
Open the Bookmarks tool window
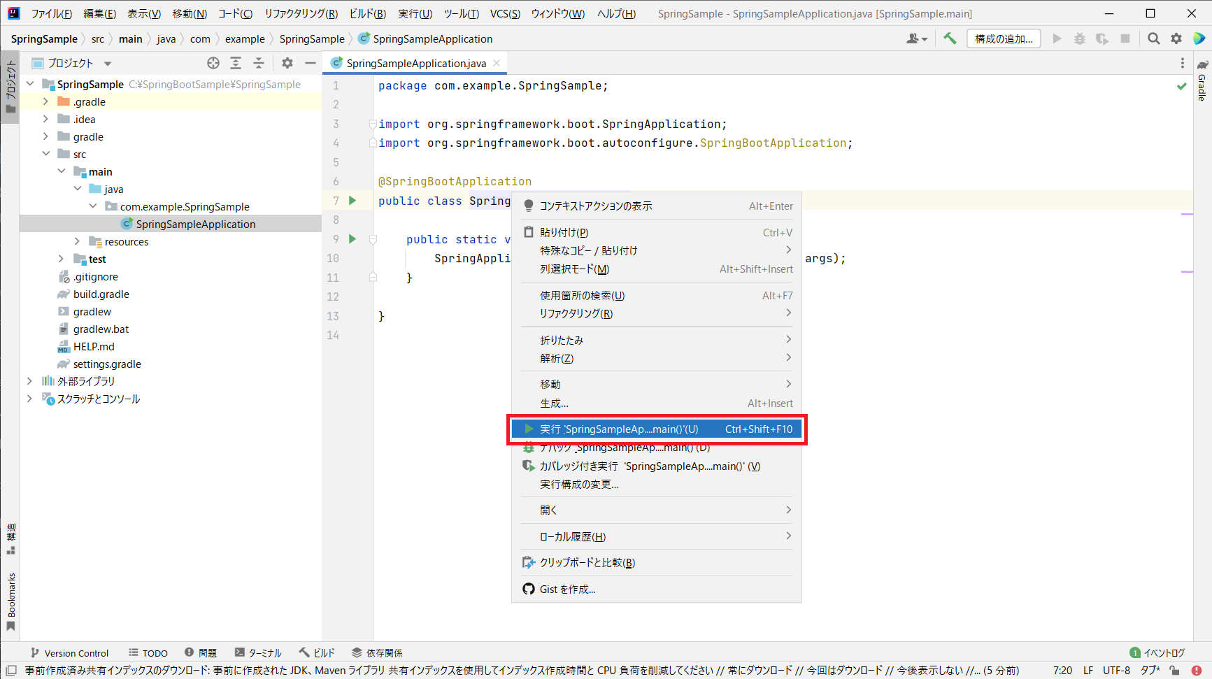click(10, 601)
